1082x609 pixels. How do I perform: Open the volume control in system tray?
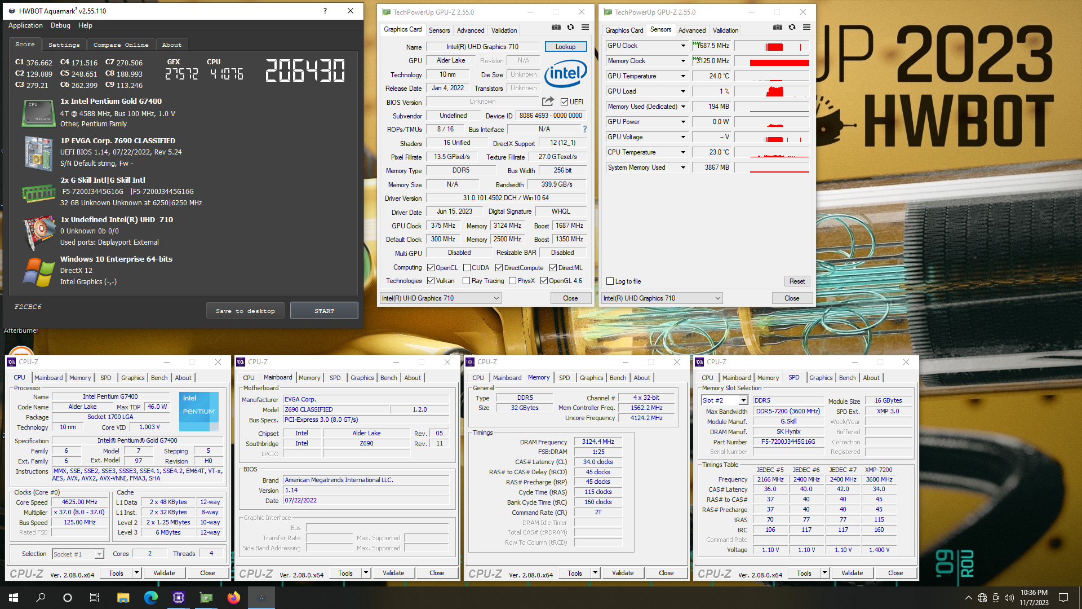pos(1009,598)
